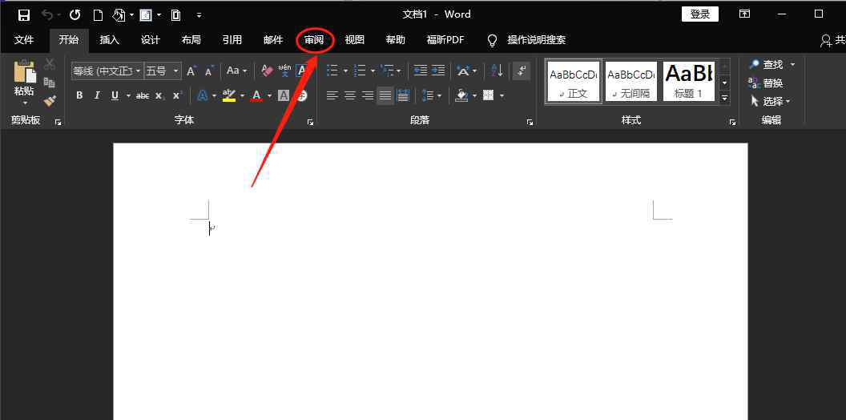
Task: Apply the 标题 1 (Heading 1) style
Action: 689,81
